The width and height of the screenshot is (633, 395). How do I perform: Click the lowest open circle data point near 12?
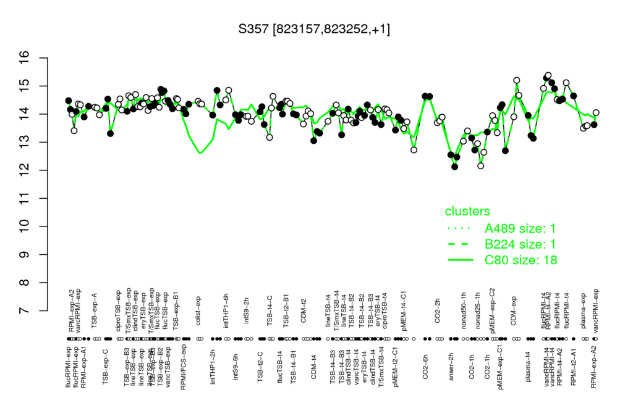coord(480,165)
